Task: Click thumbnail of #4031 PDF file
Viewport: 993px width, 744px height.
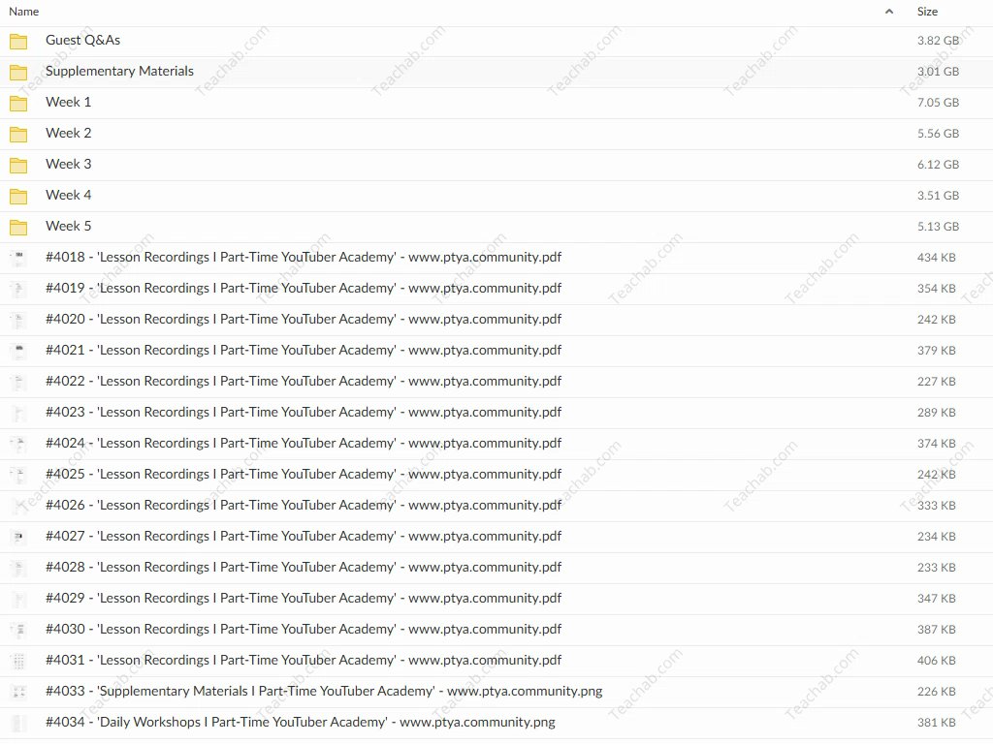Action: click(19, 661)
